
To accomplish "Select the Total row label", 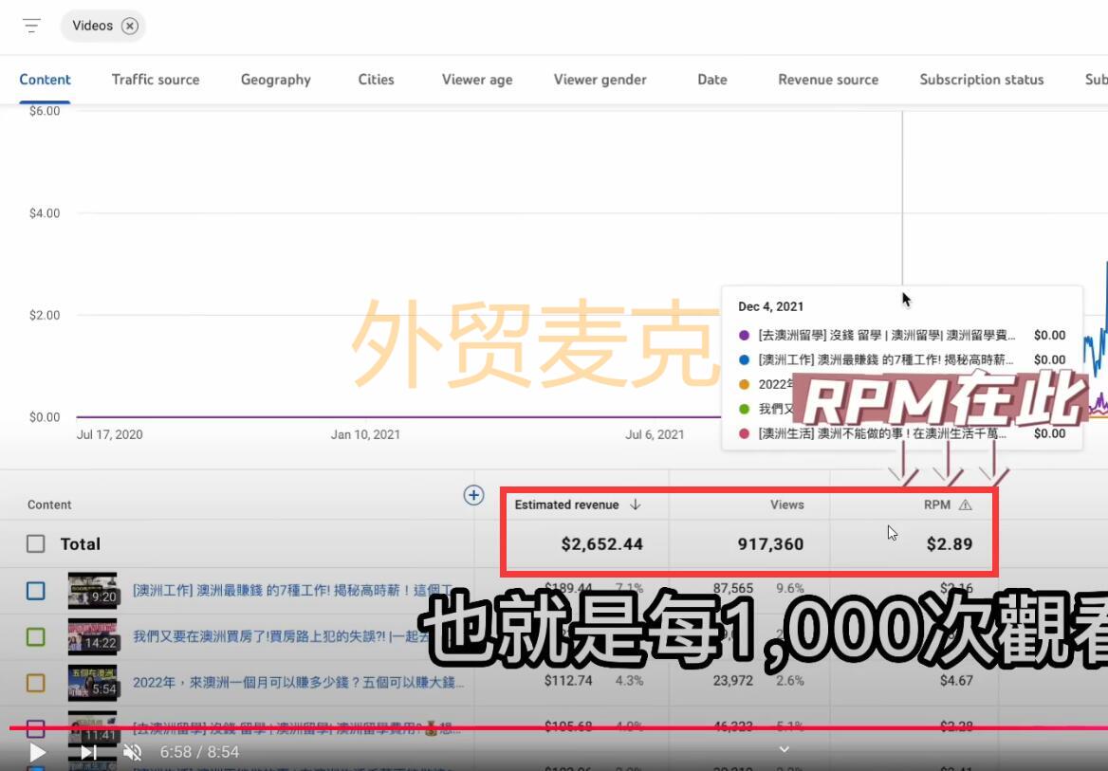I will [x=81, y=544].
